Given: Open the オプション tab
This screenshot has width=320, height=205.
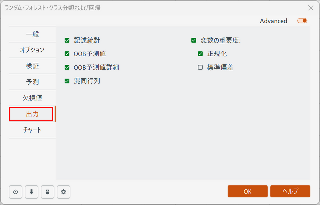Looking at the screenshot, I should [32, 50].
